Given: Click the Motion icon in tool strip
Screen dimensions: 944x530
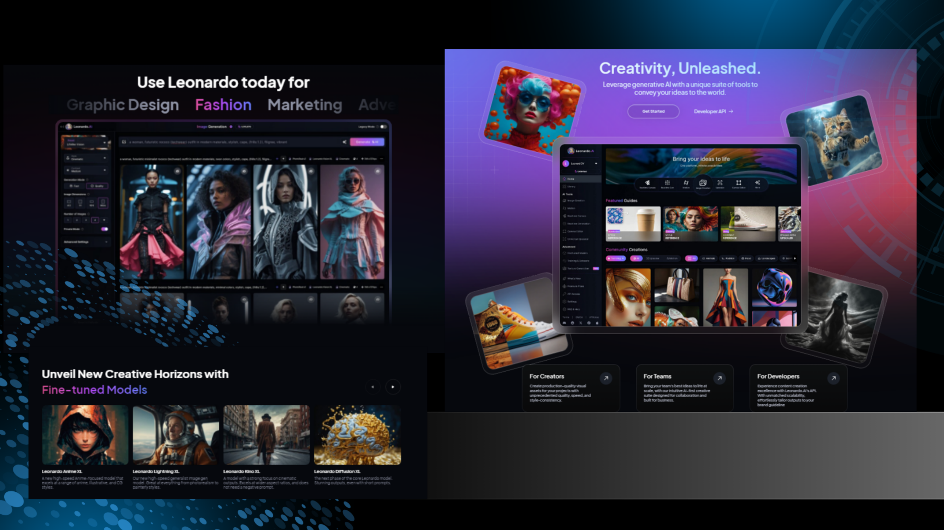Looking at the screenshot, I should (x=686, y=183).
